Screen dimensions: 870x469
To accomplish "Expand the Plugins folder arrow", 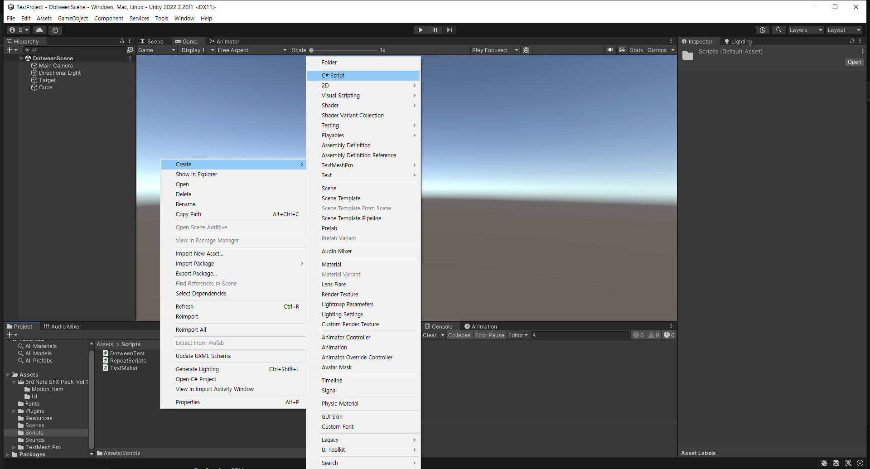I will 14,411.
